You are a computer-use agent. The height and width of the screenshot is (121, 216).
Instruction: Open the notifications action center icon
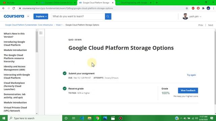point(212,118)
